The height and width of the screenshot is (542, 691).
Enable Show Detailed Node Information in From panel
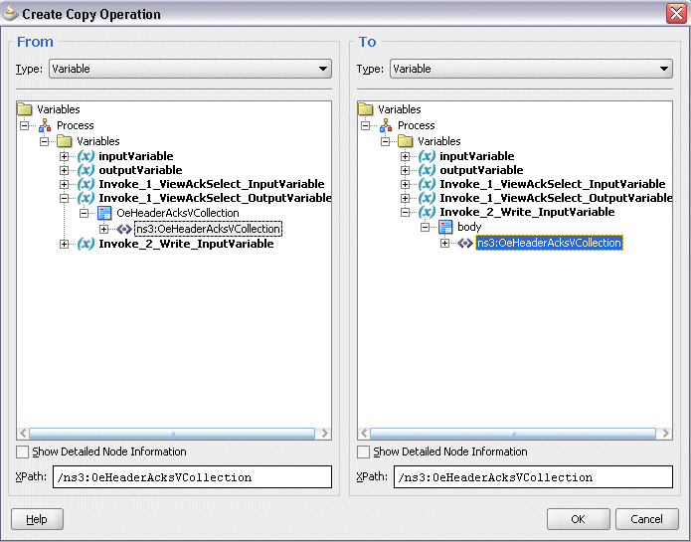point(23,452)
